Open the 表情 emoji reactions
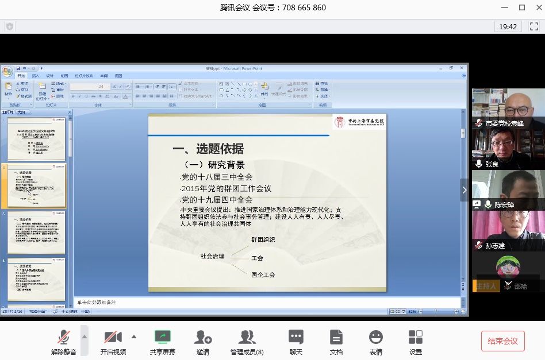The height and width of the screenshot is (360, 545). [375, 340]
